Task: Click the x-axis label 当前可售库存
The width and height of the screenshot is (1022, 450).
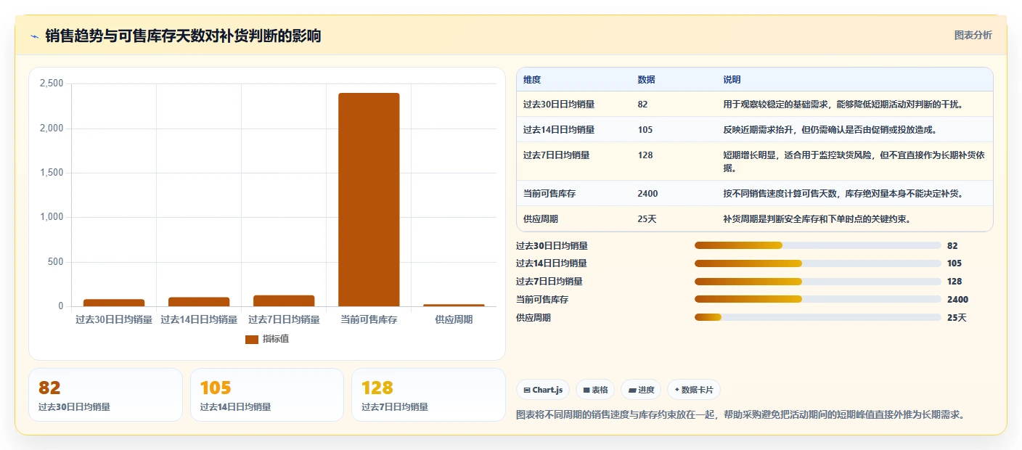Action: (x=369, y=319)
